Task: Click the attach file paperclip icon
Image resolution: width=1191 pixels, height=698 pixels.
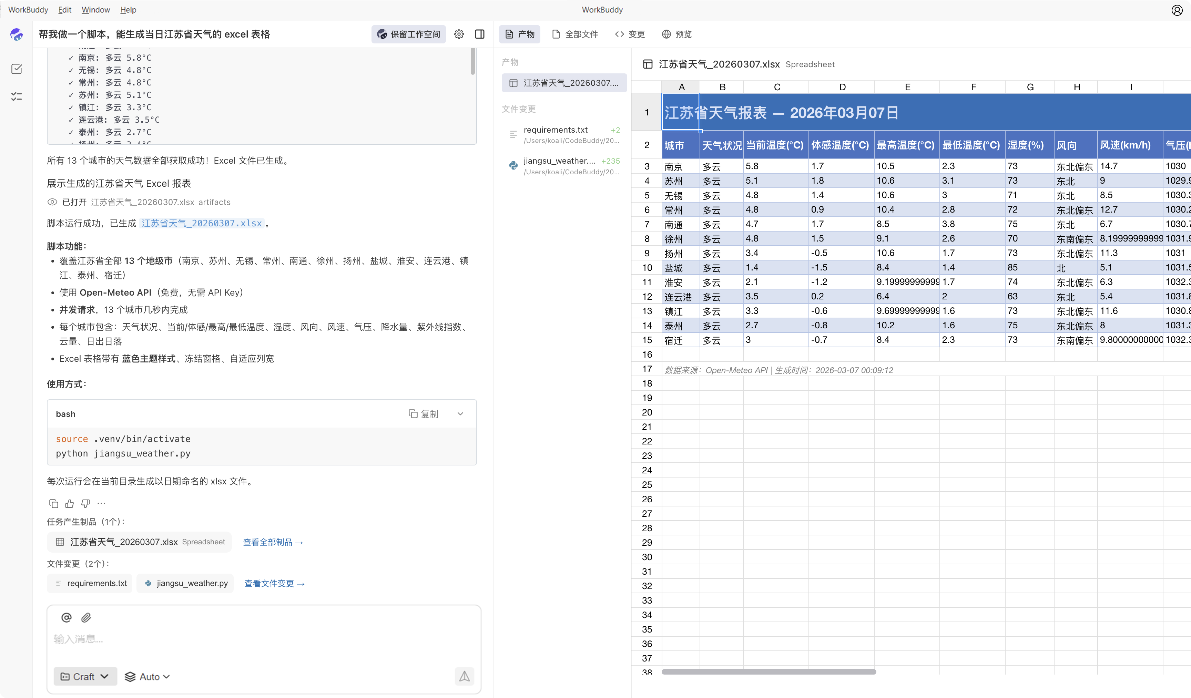Action: (86, 617)
